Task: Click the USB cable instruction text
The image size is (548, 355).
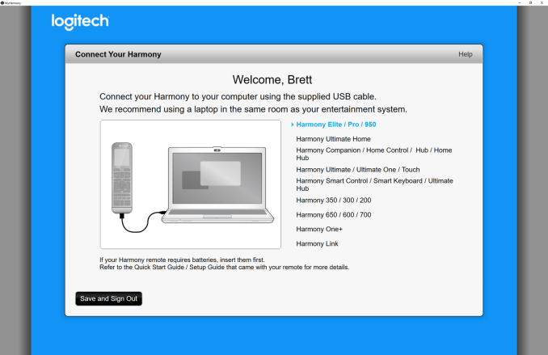Action: (238, 96)
